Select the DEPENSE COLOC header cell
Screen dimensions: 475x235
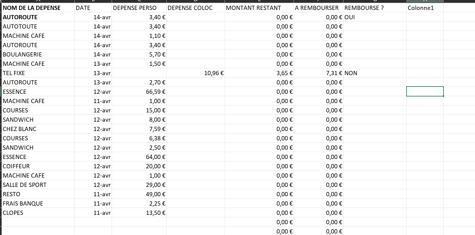click(x=195, y=8)
